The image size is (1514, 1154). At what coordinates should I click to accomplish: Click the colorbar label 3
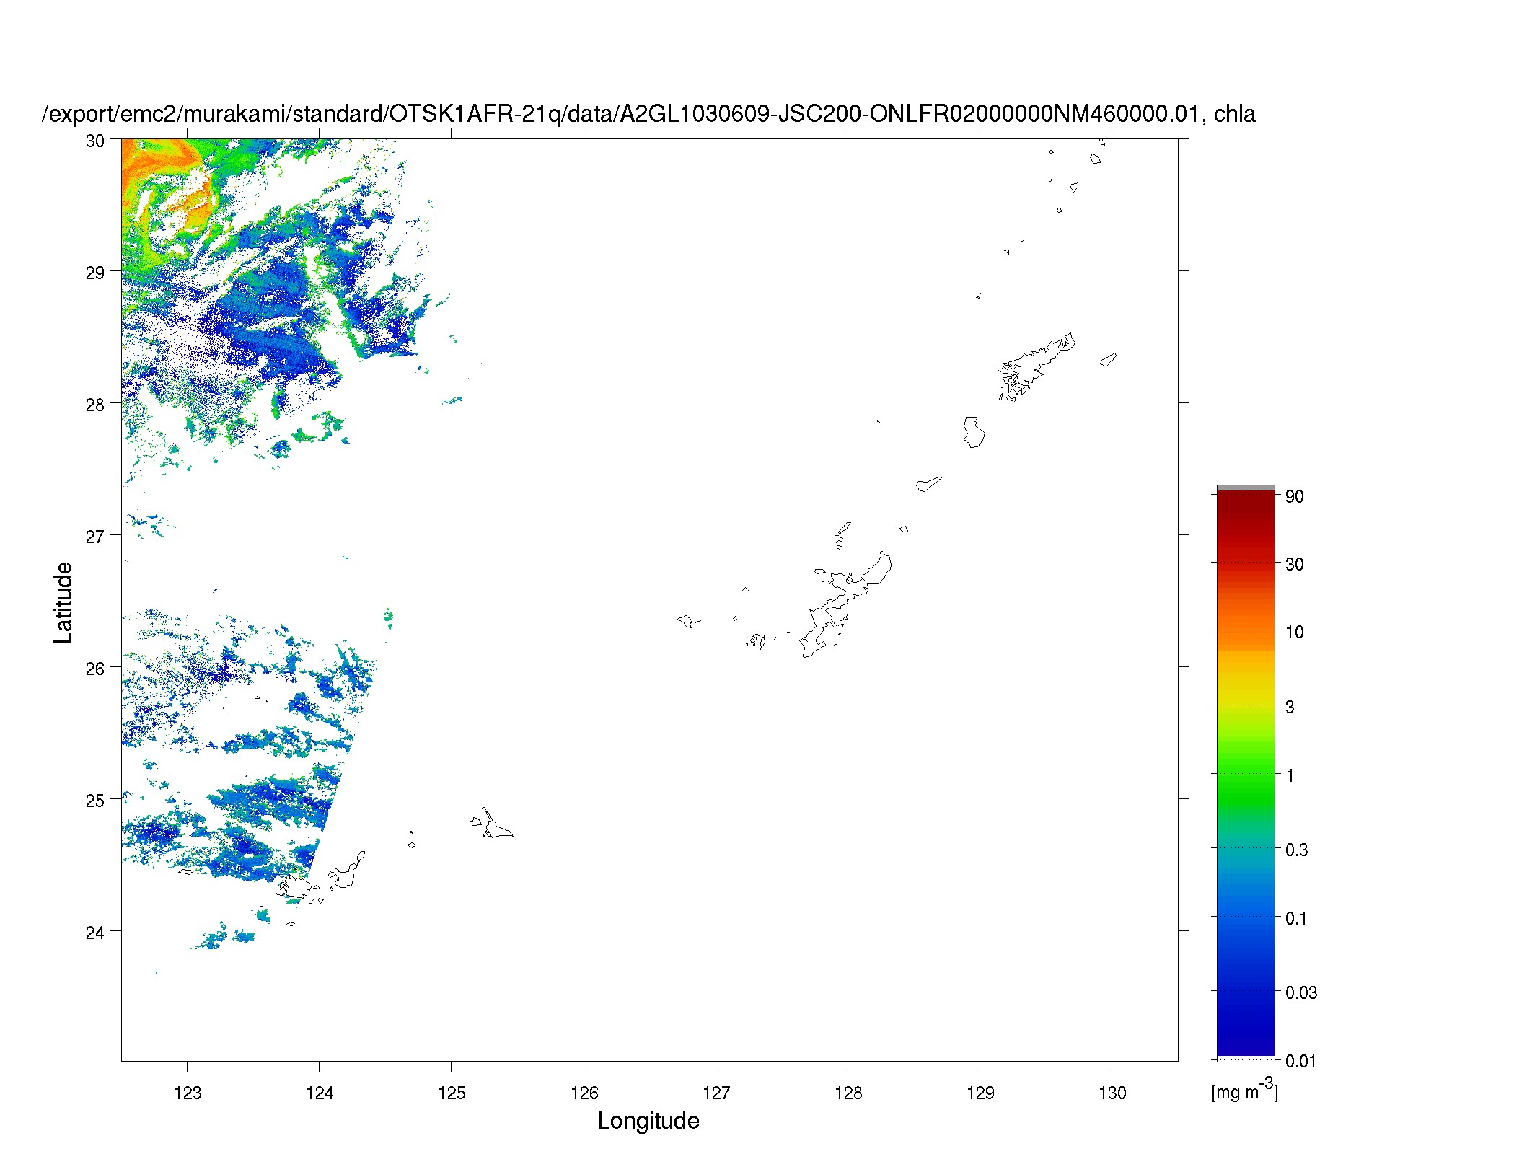click(1290, 708)
